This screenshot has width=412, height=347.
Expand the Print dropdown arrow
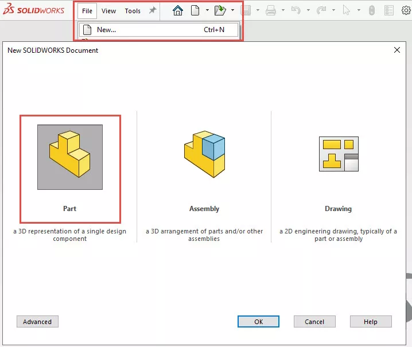(x=283, y=10)
